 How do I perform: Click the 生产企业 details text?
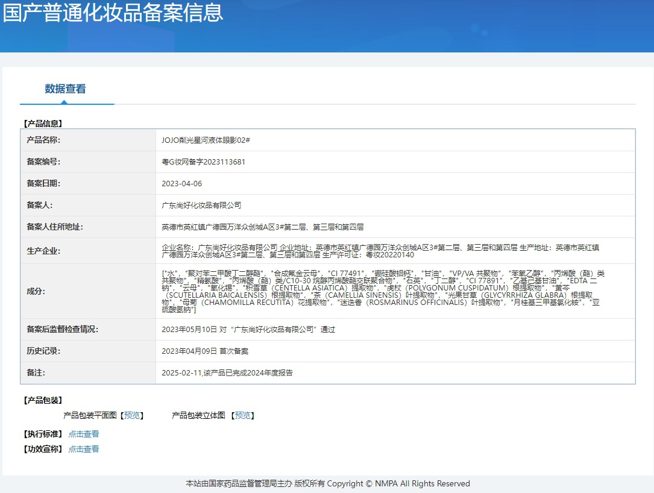(x=380, y=251)
